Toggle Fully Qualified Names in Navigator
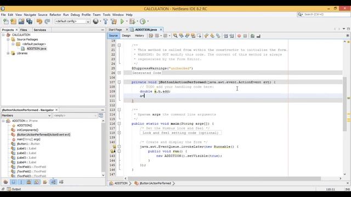The height and width of the screenshot is (197, 351). click(45, 182)
